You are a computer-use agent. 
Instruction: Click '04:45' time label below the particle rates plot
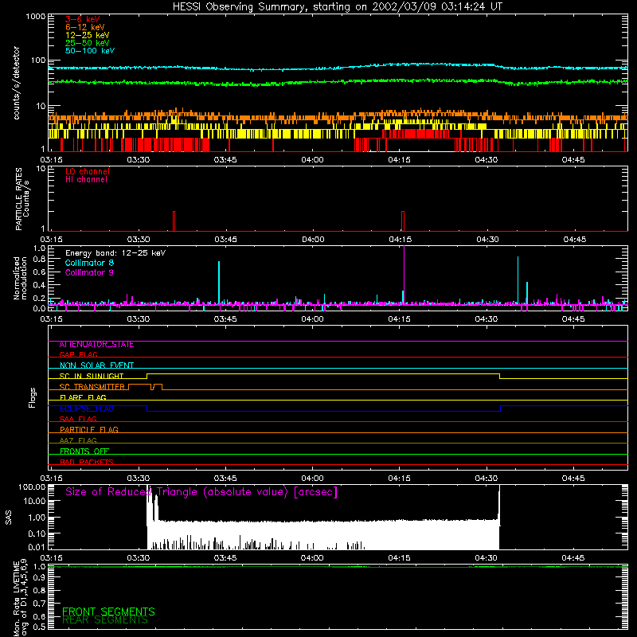point(574,240)
